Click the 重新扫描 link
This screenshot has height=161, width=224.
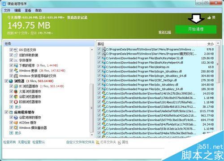pos(165,32)
